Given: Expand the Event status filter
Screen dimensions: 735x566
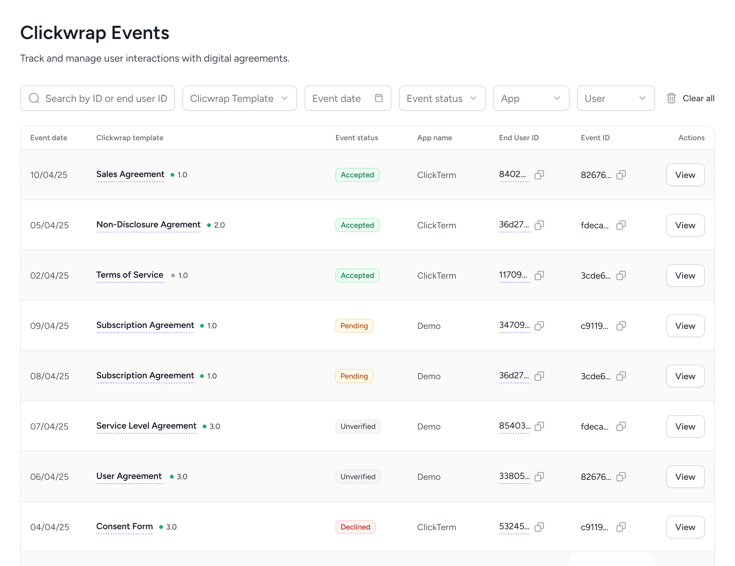Looking at the screenshot, I should point(442,98).
